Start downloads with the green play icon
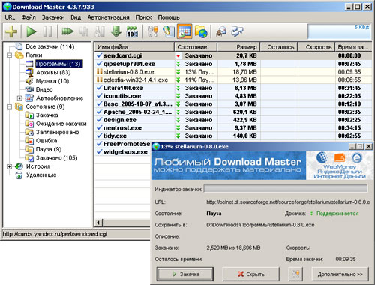 (x=31, y=31)
